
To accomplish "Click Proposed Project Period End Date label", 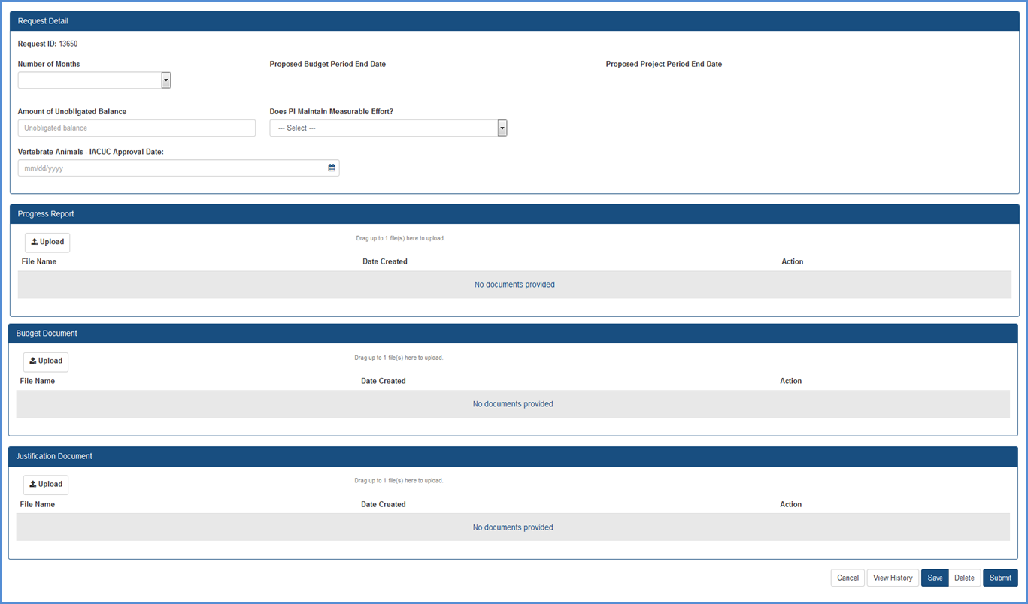I will (664, 64).
